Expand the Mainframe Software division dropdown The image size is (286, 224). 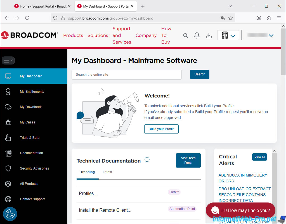228,35
